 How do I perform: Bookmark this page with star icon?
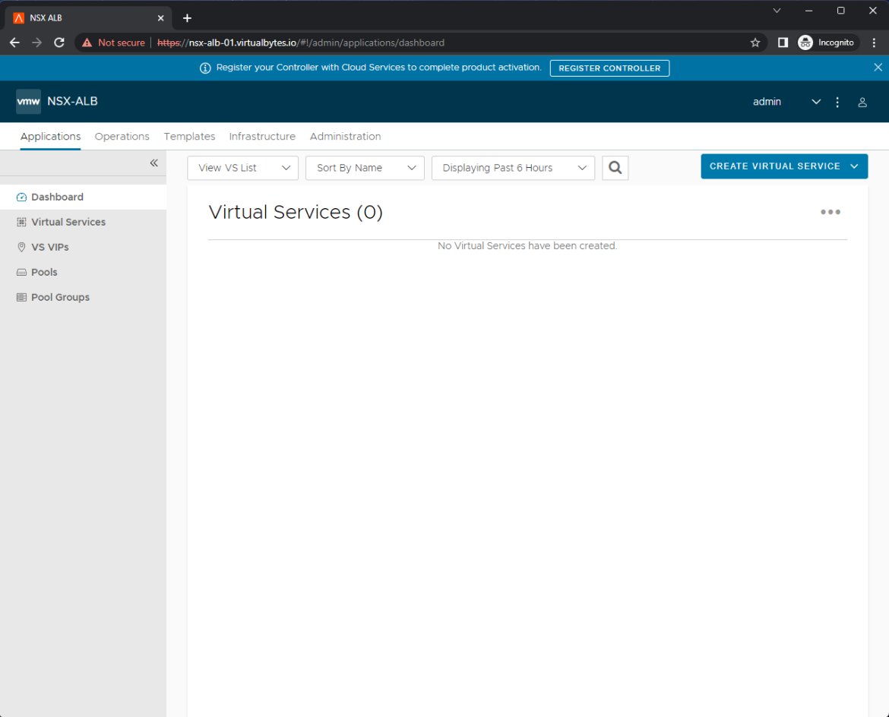(755, 43)
